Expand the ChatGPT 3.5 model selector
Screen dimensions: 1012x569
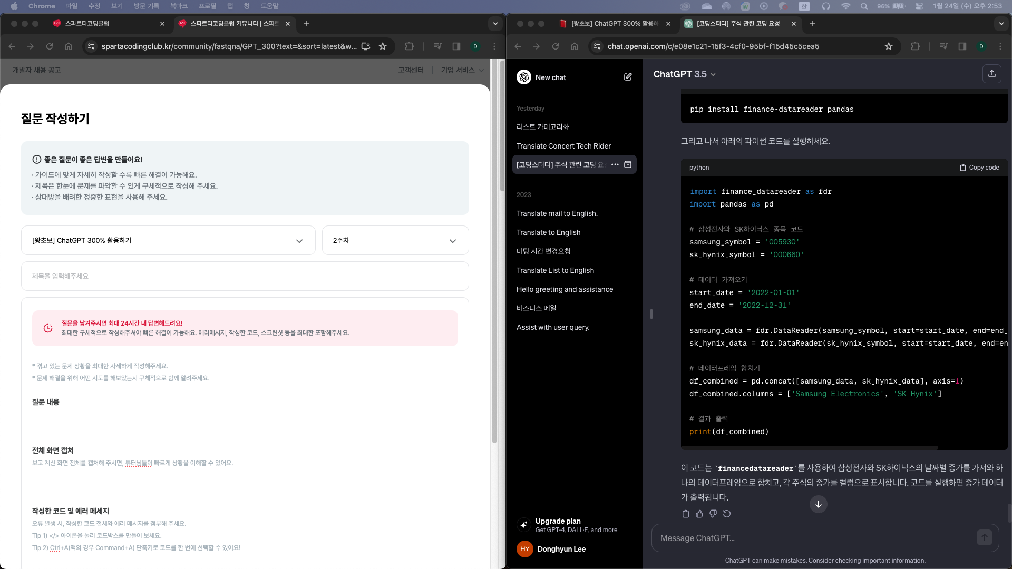click(685, 74)
